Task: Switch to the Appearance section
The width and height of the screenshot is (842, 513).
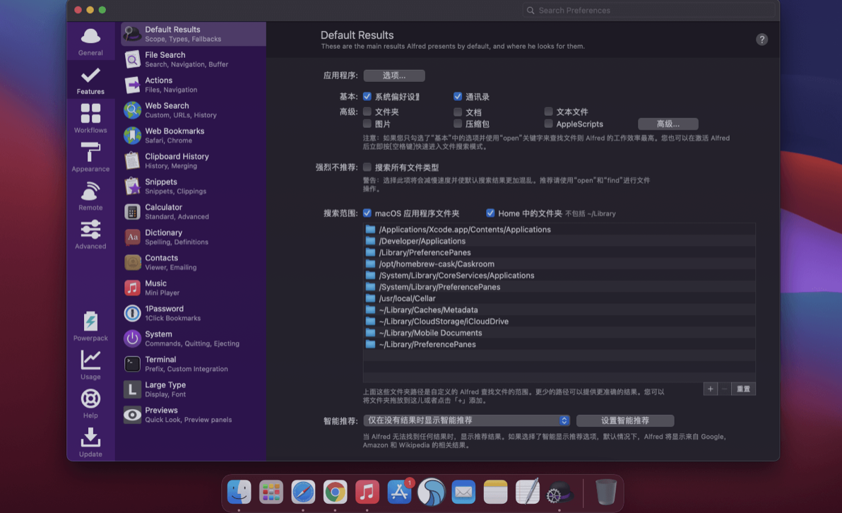Action: click(90, 157)
